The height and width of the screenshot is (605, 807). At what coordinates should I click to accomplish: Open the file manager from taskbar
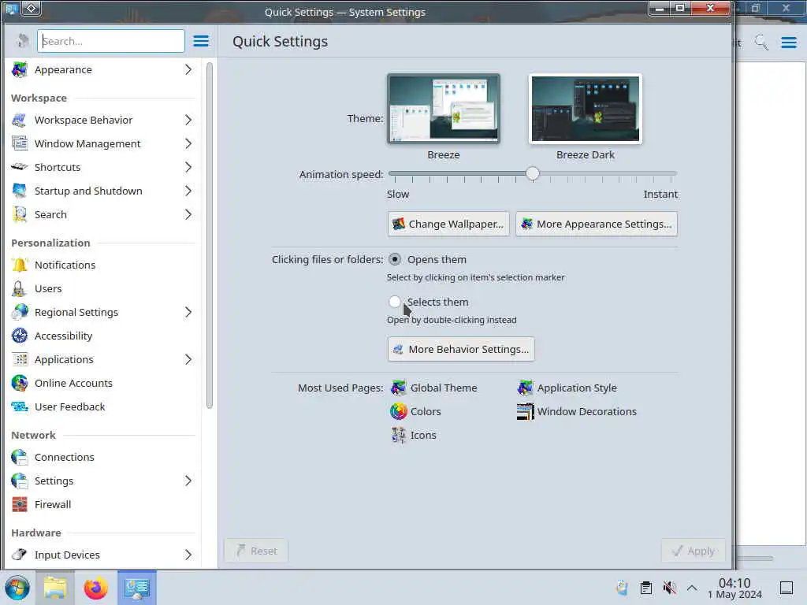(55, 588)
